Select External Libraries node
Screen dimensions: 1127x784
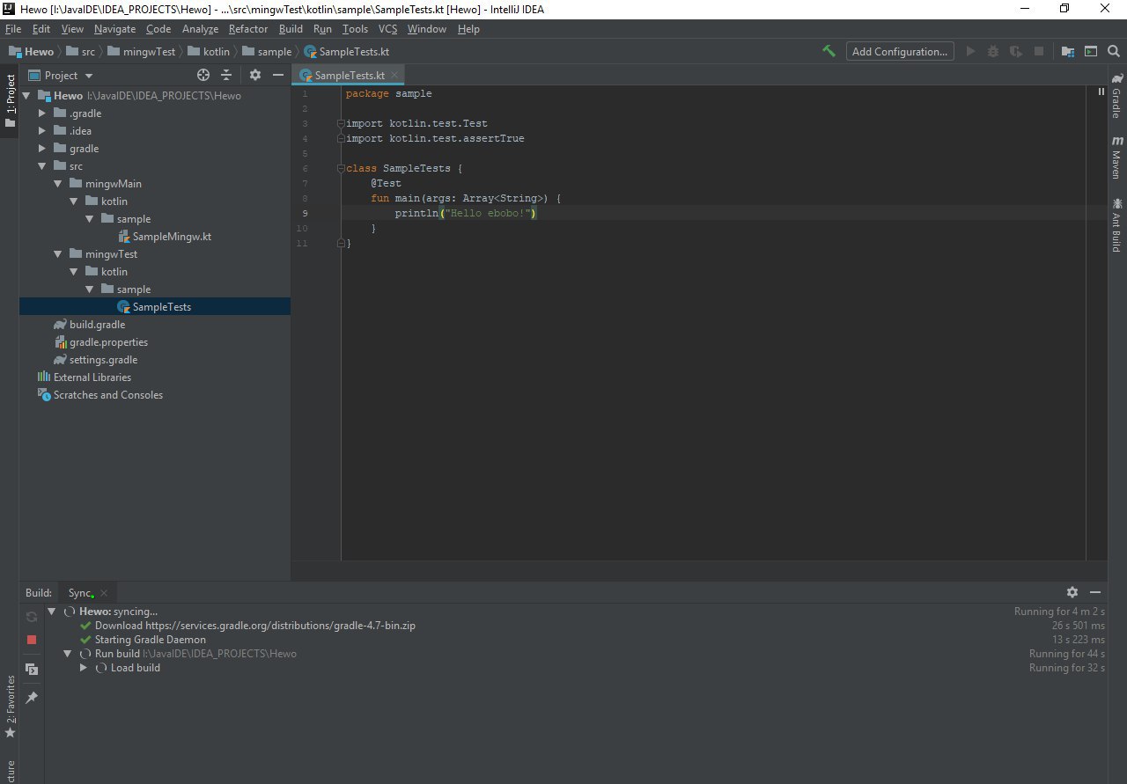pos(84,377)
